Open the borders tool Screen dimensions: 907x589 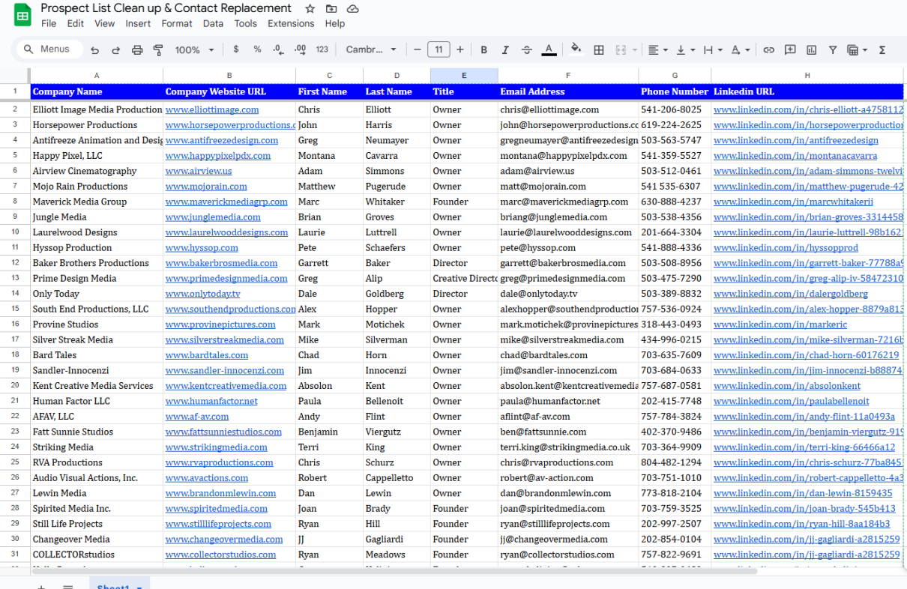click(x=599, y=50)
